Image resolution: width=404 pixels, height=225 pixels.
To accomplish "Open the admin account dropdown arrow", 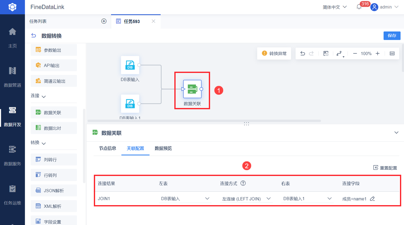I will click(x=396, y=7).
